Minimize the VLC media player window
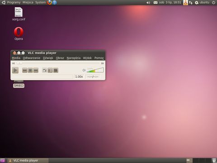 [x=19, y=53]
